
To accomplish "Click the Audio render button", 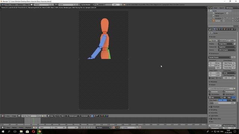I will point(232,41).
